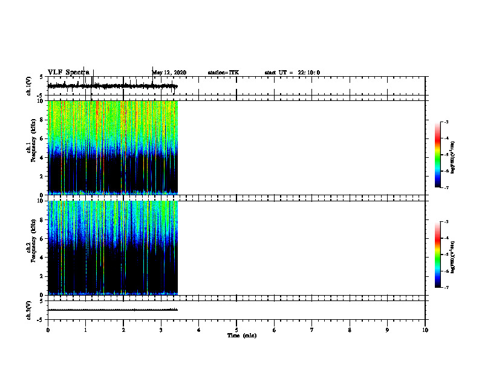Click the "ch.1(V)" waveform axis label
The width and height of the screenshot is (479, 370).
click(28, 86)
